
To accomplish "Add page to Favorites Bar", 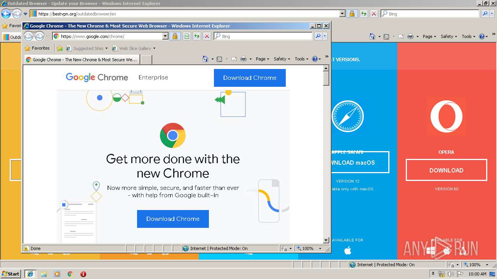I will [59, 48].
